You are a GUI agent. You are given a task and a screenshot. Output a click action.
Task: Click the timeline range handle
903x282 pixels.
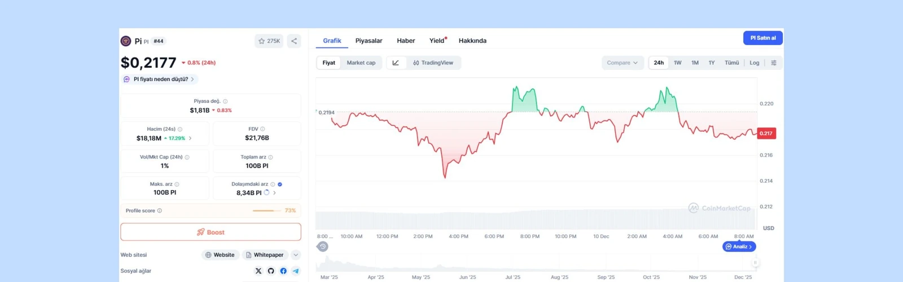[x=755, y=263]
